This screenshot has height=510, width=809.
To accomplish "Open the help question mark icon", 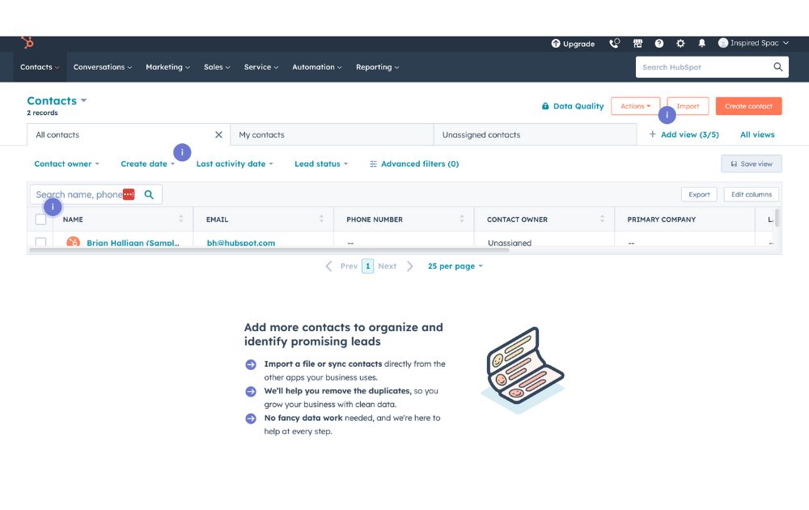I will 659,44.
